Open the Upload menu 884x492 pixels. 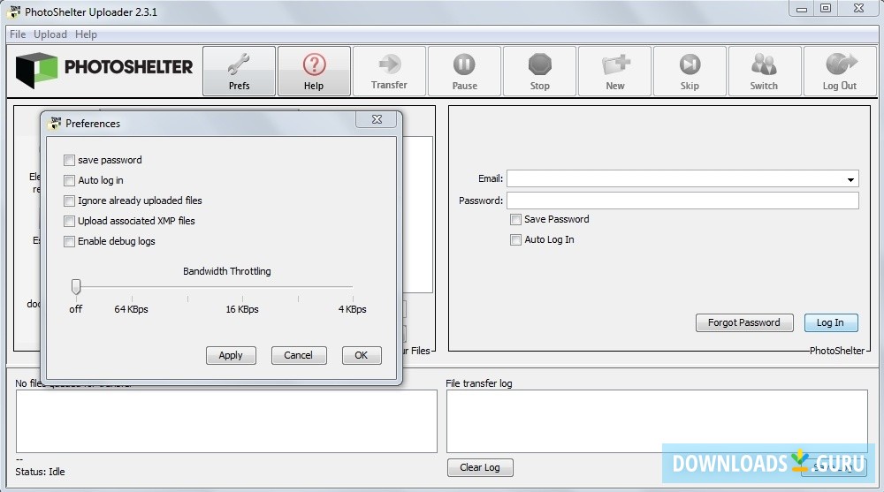[50, 34]
